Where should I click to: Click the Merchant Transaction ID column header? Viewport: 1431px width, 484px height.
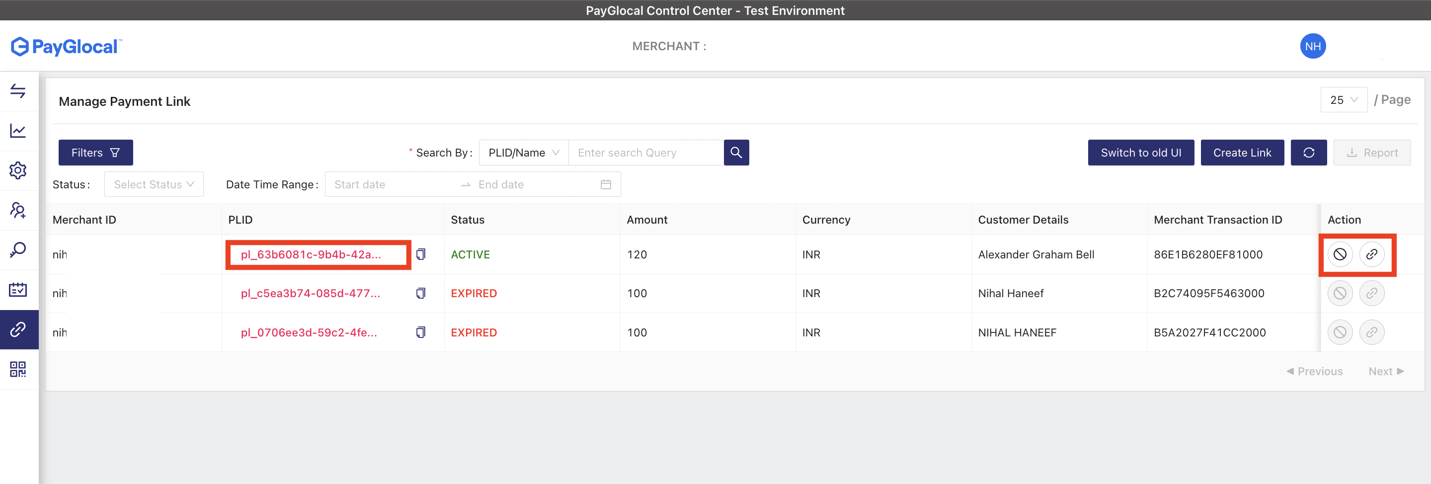(x=1218, y=220)
